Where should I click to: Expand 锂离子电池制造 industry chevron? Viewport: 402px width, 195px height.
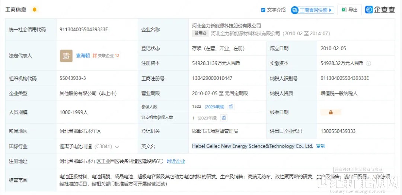pos(117,147)
